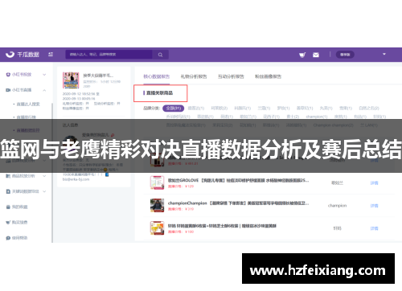Viewport: 402px width, 291px height.
Task: Switch to 粉丝画像报告 tab
Action: point(268,76)
